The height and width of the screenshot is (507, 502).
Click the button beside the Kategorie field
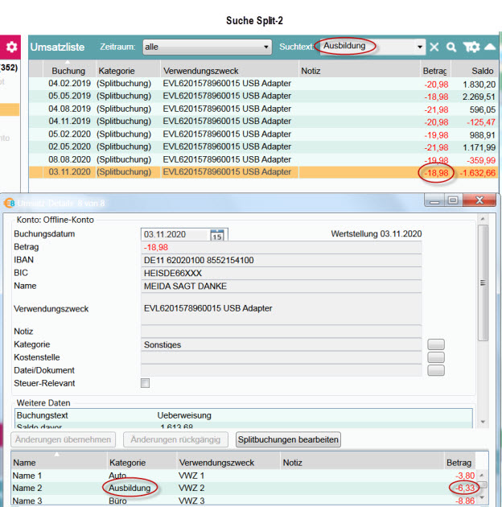coord(436,344)
